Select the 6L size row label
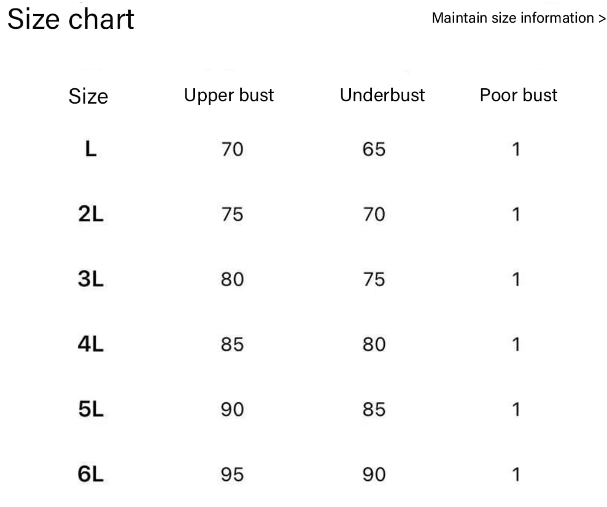607x507 pixels. coord(91,474)
